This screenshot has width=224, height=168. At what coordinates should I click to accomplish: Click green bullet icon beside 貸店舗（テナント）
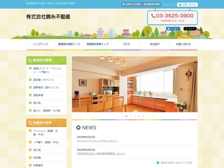coord(30,80)
